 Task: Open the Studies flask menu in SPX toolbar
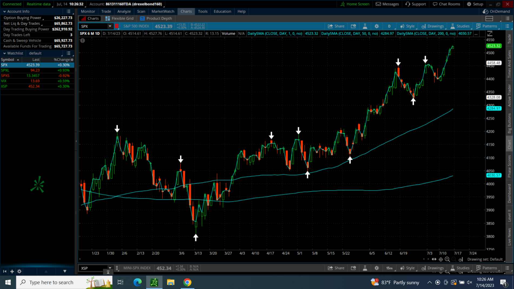[460, 26]
